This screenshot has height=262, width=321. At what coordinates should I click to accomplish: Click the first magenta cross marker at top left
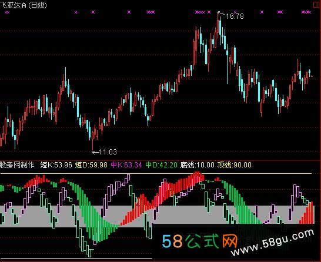[x=7, y=12]
